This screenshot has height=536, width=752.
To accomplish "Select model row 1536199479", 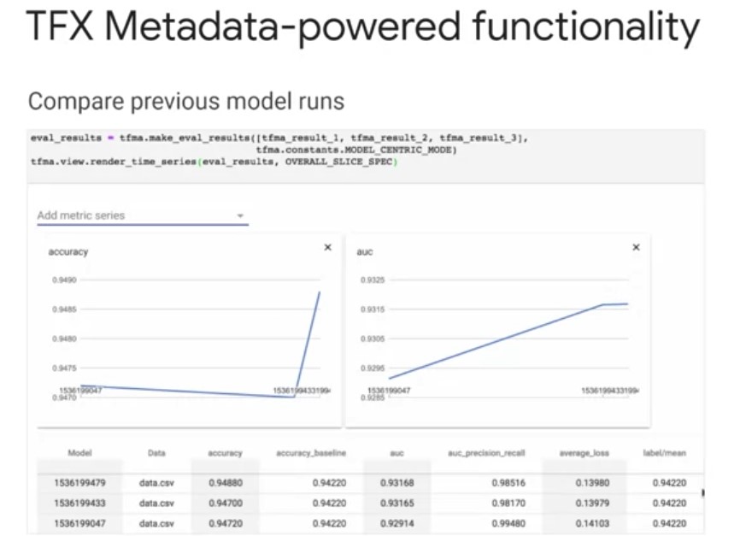I will coord(79,483).
